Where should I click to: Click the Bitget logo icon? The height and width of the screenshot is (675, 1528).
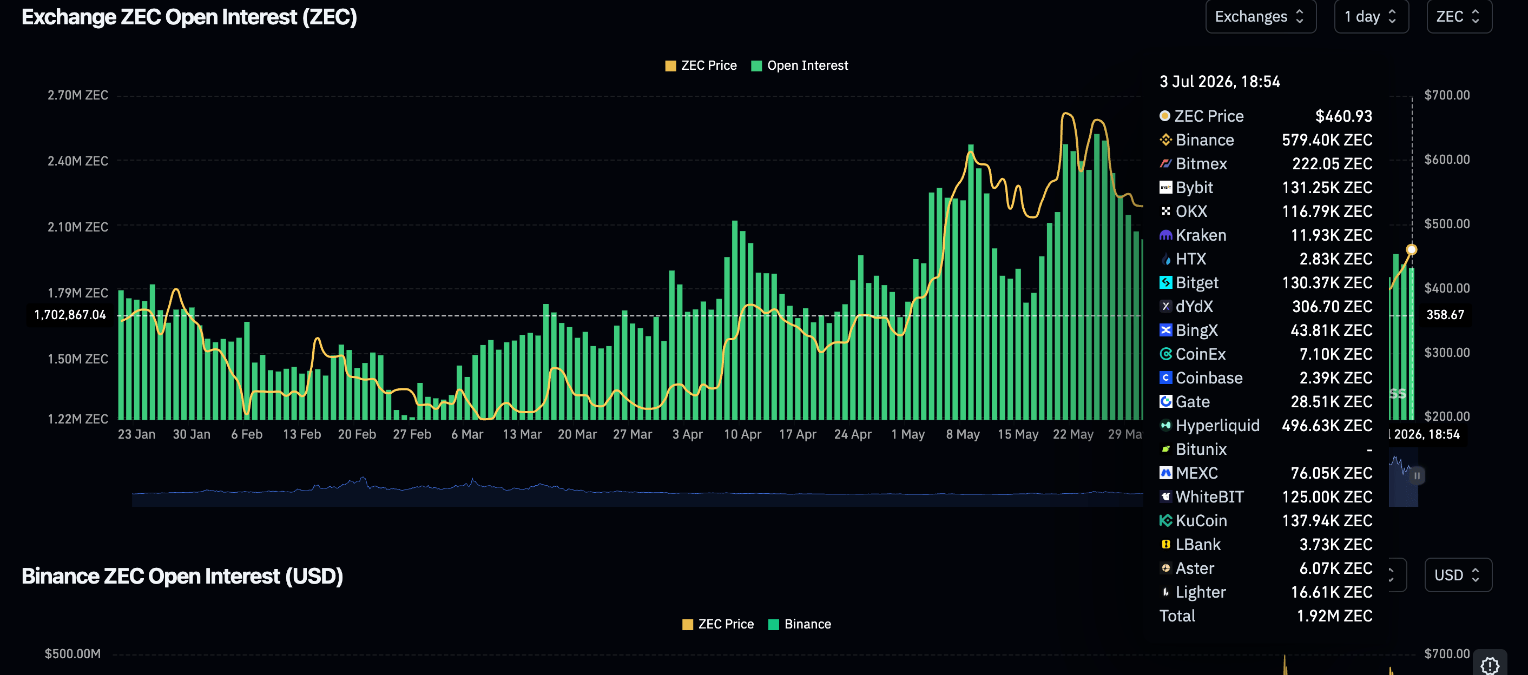pos(1165,282)
